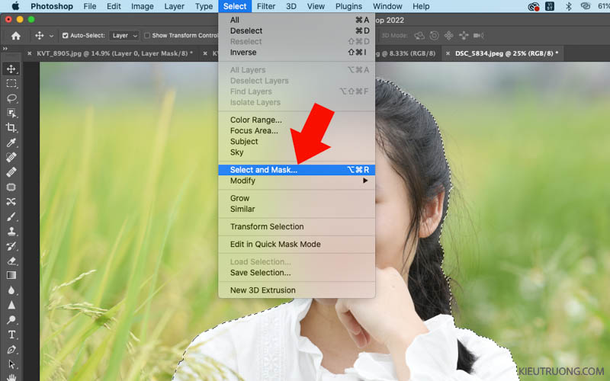Choose Save Selection menu item
Image resolution: width=610 pixels, height=381 pixels.
[297, 273]
